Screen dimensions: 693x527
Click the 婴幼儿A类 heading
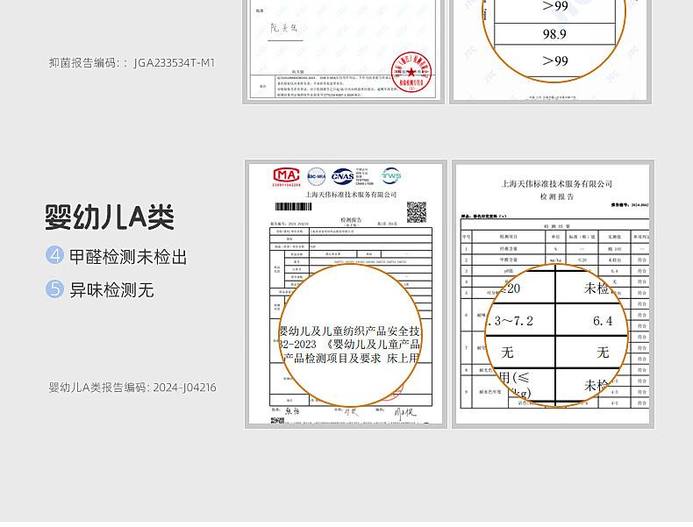pos(110,217)
